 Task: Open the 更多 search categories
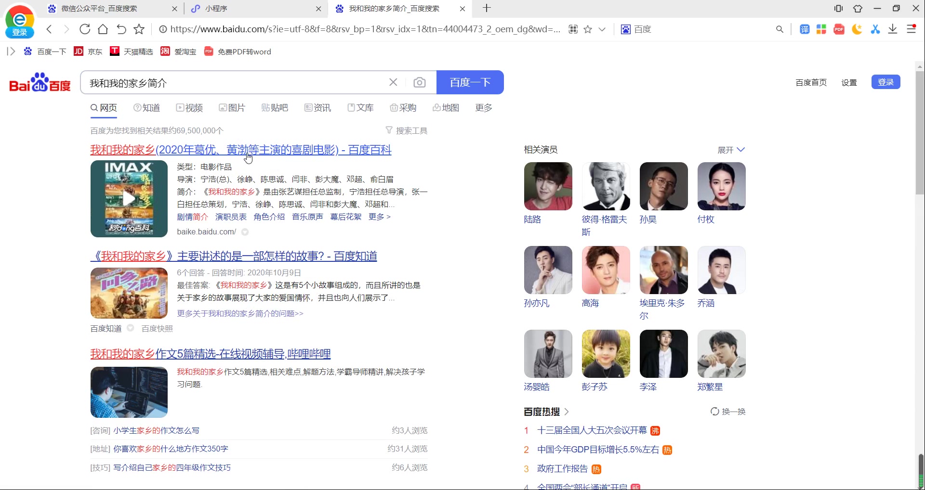pyautogui.click(x=484, y=108)
